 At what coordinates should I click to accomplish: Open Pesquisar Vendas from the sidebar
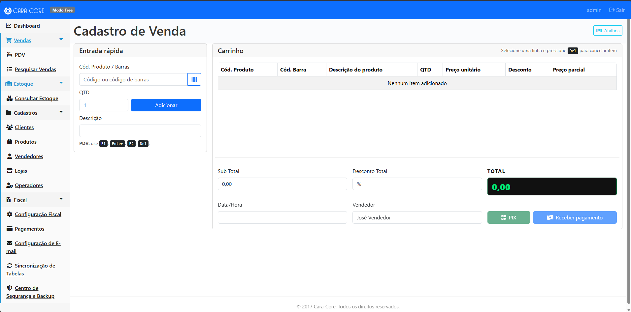click(35, 69)
